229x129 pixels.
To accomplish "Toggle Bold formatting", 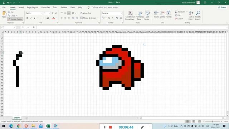I will [27, 18].
